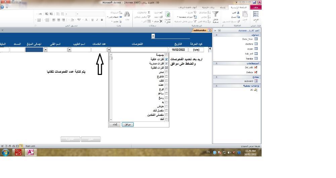
Task: Open the subward form in navigation pane
Action: pyautogui.click(x=251, y=81)
